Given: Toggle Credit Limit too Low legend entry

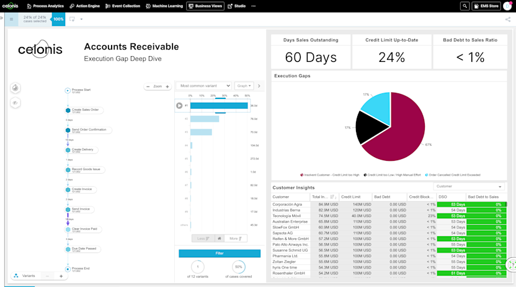Looking at the screenshot, I should coord(392,175).
